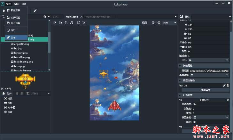Viewport: 233px width, 140px height.
Task: Switch to the 对象库 tab
Action: coord(32,94)
